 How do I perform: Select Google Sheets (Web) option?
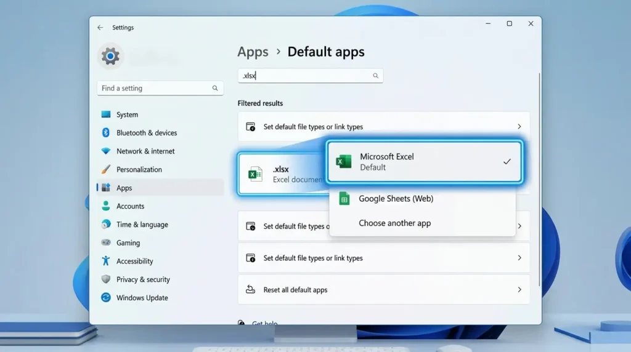tap(422, 199)
